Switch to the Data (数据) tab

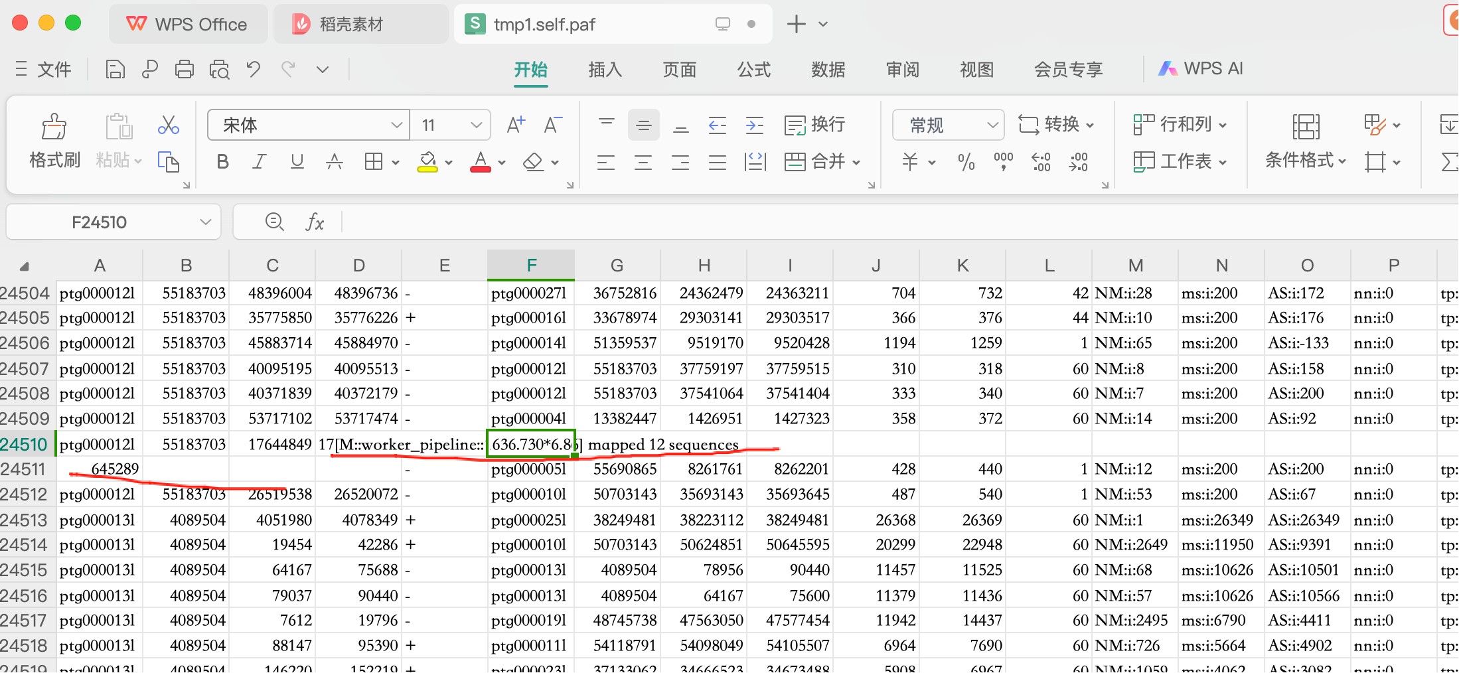[828, 69]
